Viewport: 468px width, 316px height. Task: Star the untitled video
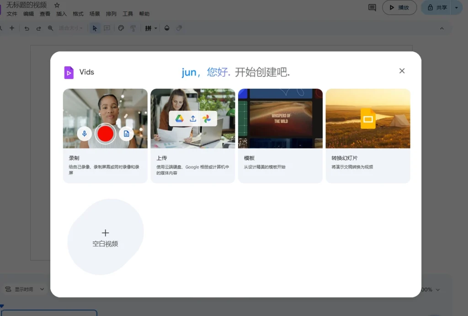click(57, 5)
